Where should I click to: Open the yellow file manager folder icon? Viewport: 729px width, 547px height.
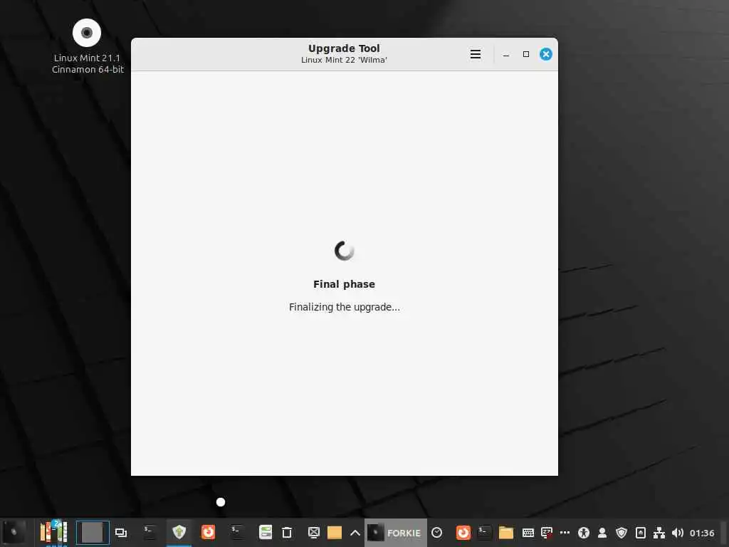point(506,533)
